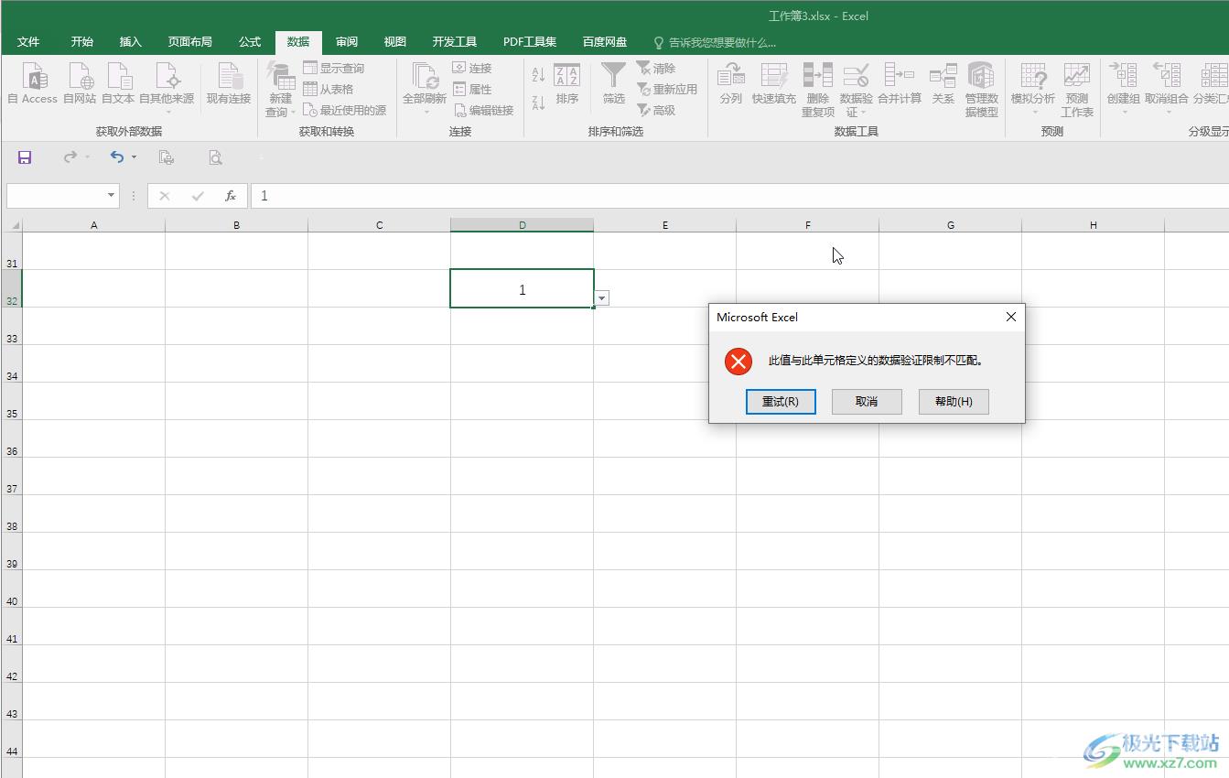
Task: Click the Show Queries option
Action: [x=334, y=68]
